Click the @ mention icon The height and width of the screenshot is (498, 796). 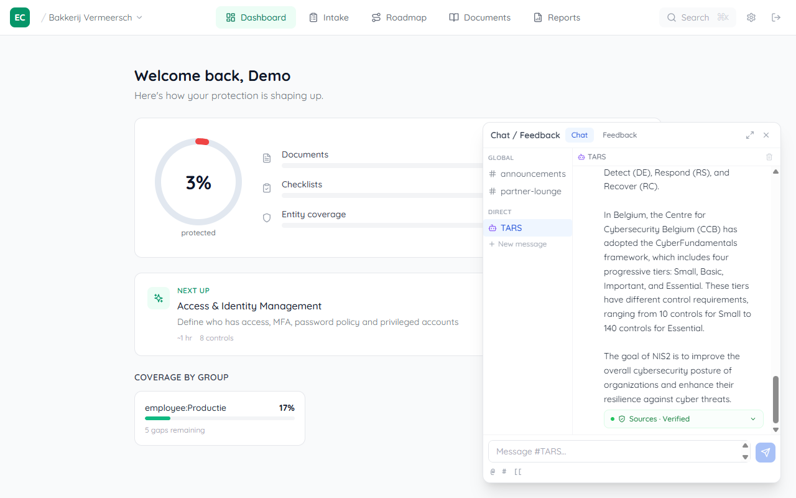[x=493, y=471]
